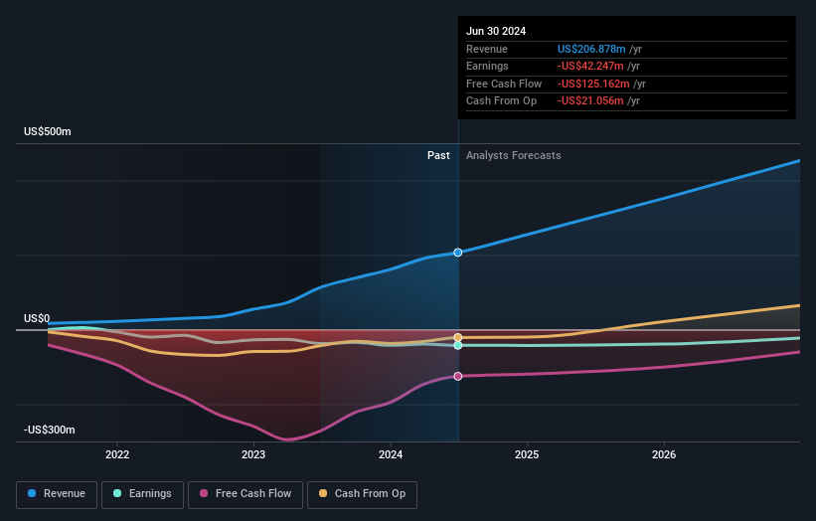816x521 pixels.
Task: Click the -US$300m axis label
Action: pyautogui.click(x=50, y=430)
